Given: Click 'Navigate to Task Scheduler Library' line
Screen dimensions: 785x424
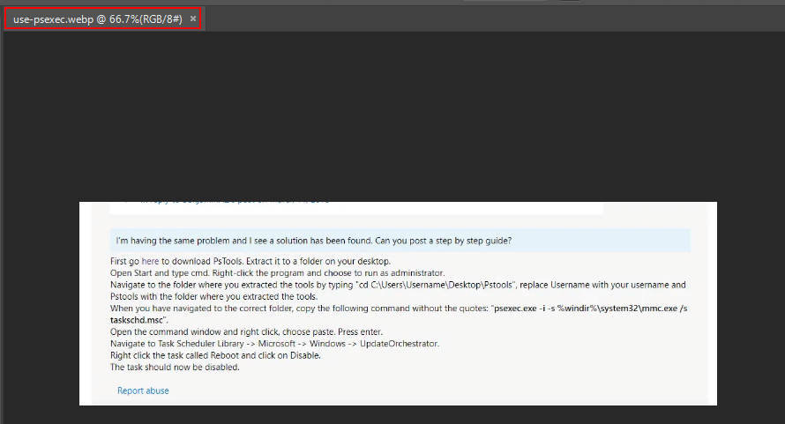Looking at the screenshot, I should pos(275,344).
